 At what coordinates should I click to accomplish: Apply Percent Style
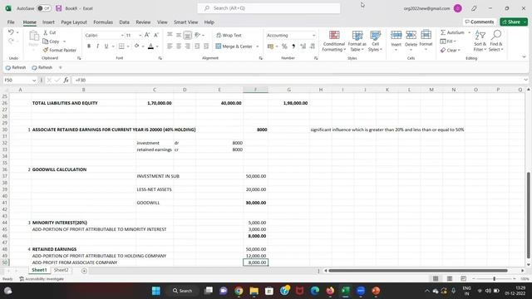coord(284,47)
